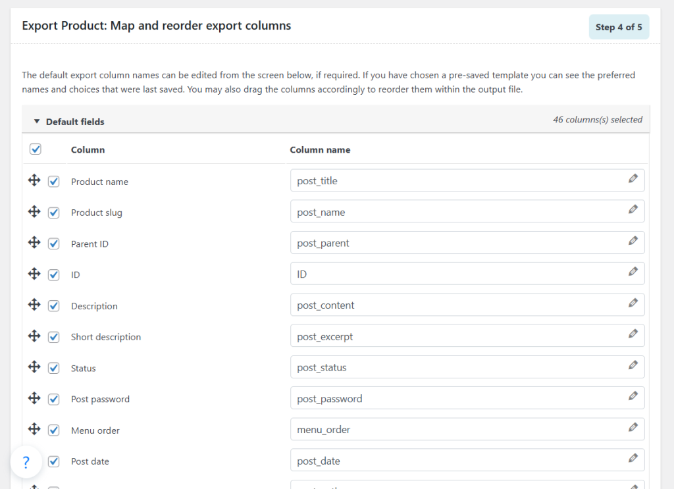The width and height of the screenshot is (674, 489).
Task: Untick the Post password checkbox
Action: [54, 399]
